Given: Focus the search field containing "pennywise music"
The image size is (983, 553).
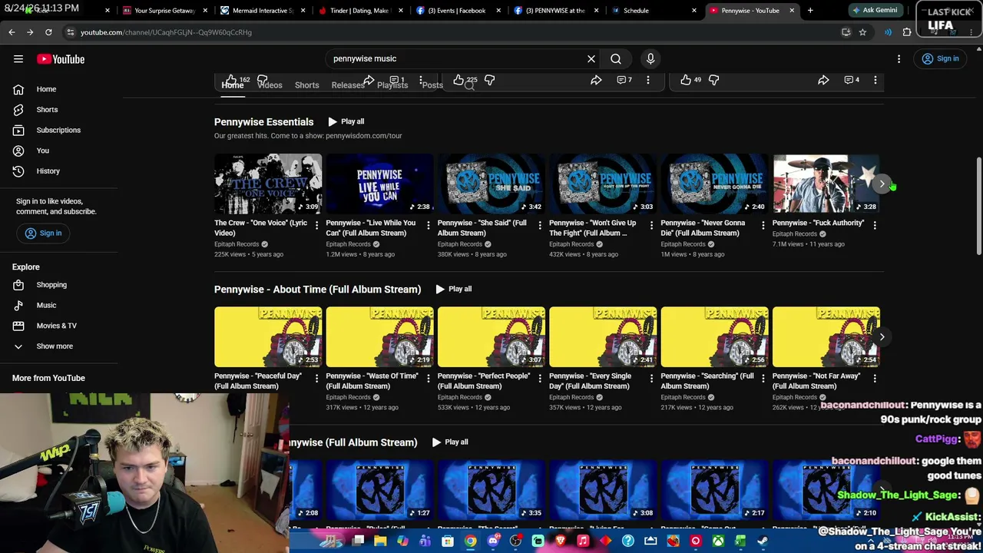Looking at the screenshot, I should click(x=458, y=58).
